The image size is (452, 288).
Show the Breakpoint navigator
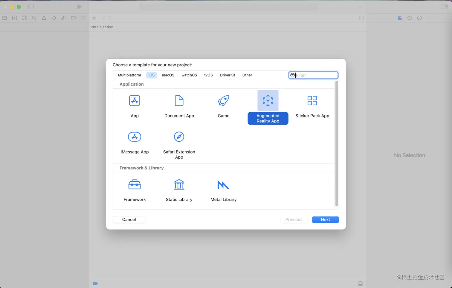[73, 18]
